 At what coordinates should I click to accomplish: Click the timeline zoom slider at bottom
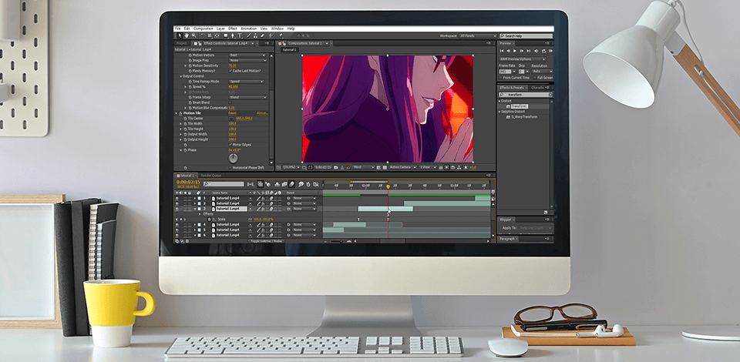point(336,241)
